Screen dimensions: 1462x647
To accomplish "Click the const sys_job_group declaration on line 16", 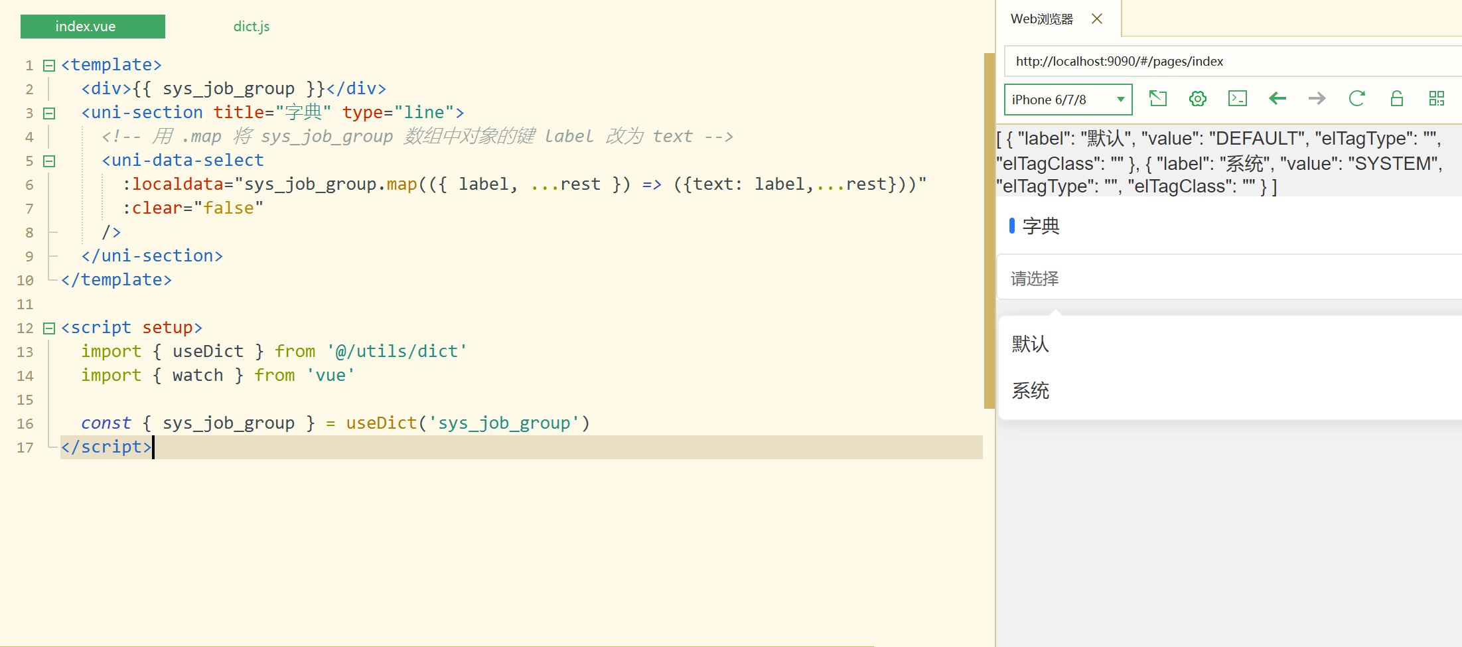I will (x=335, y=423).
